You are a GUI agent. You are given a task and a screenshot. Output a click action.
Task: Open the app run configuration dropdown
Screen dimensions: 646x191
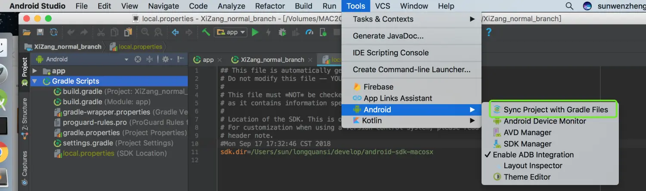click(230, 32)
